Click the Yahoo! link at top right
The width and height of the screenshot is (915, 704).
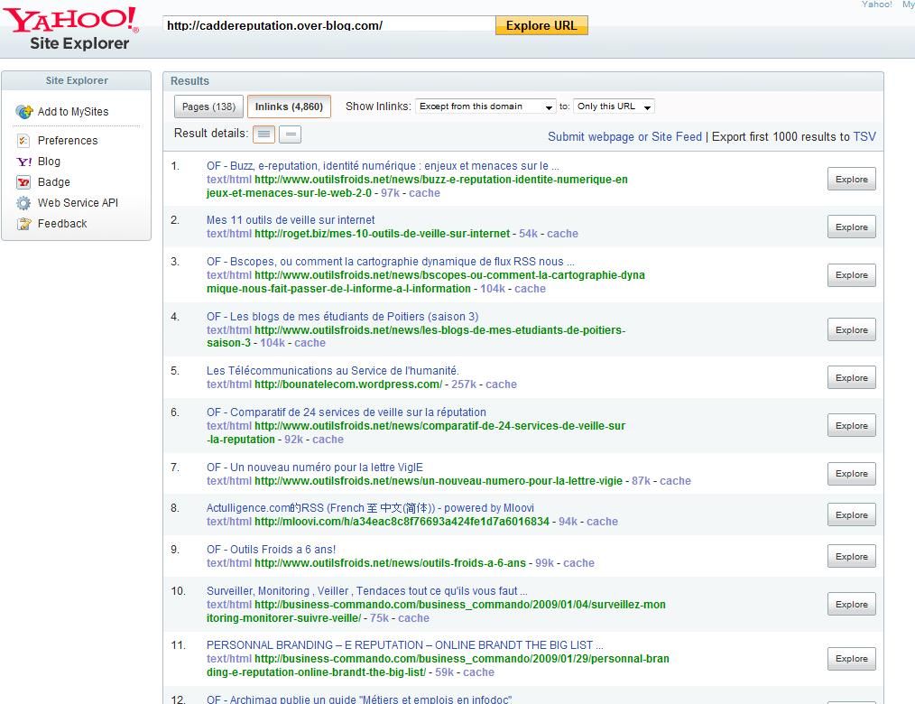877,5
